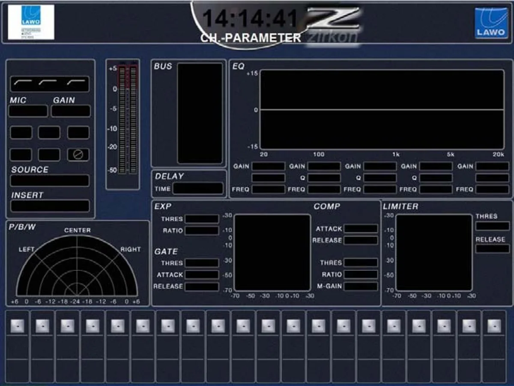
Task: Click the blue Lawo logo badge
Action: pos(491,24)
